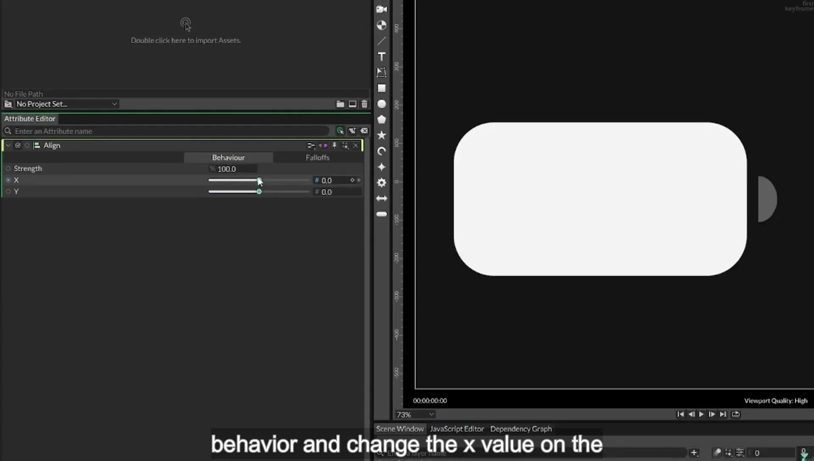
Task: Select the Camera tool in toolbar
Action: [x=382, y=9]
